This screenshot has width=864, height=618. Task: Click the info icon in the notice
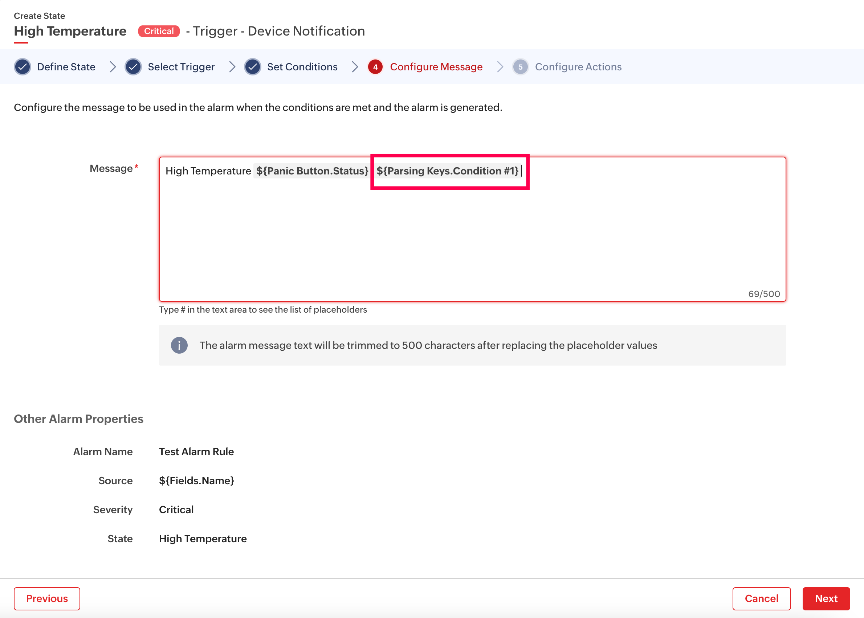click(179, 345)
